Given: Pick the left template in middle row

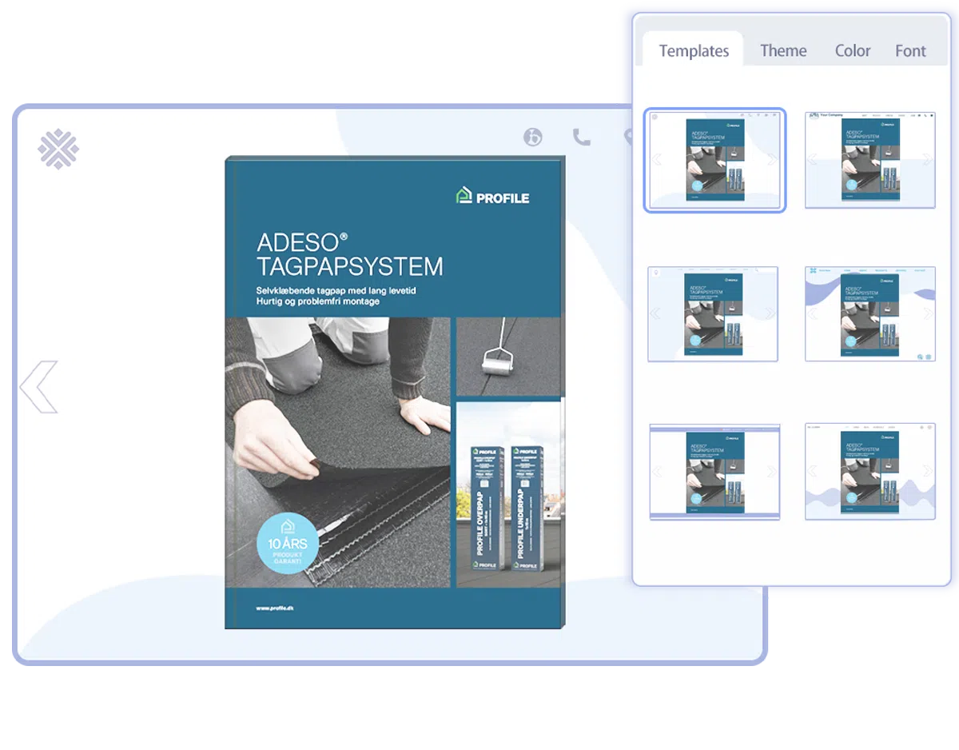Looking at the screenshot, I should click(713, 313).
